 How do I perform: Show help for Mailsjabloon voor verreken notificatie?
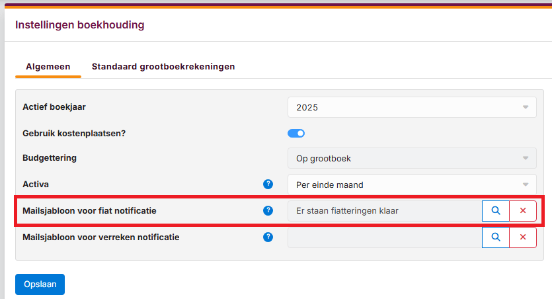(x=268, y=237)
